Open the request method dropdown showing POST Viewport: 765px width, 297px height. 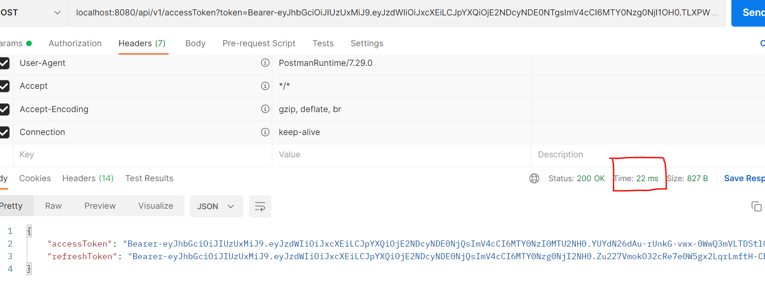click(57, 13)
